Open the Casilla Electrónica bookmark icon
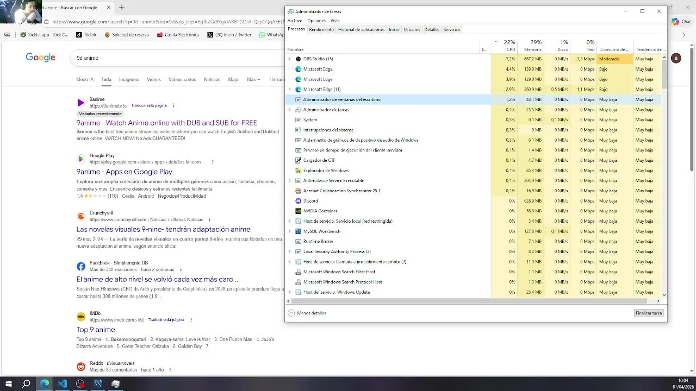Viewport: 696px width, 391px height. coord(159,35)
